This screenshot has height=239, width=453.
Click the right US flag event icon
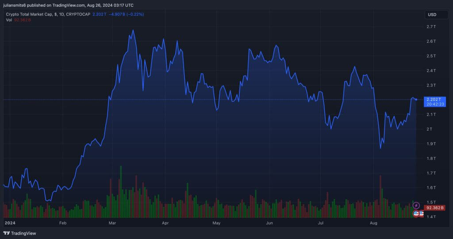point(422,214)
